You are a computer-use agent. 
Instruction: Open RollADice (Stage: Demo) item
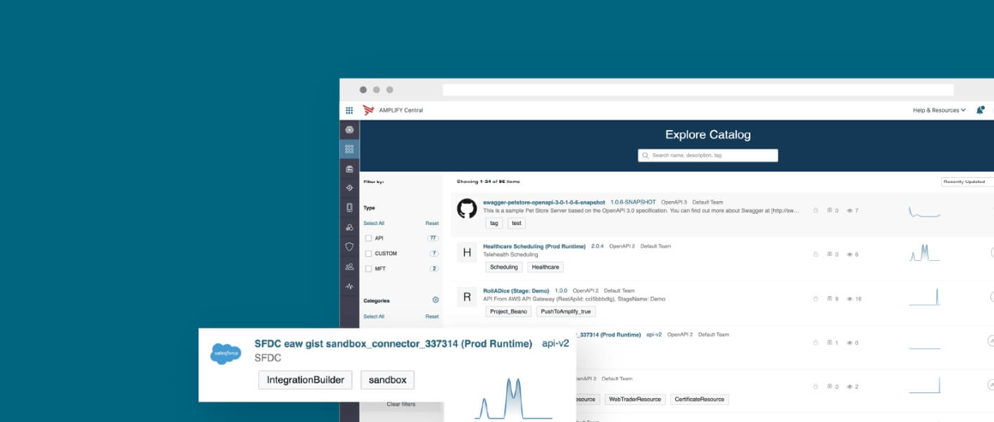pos(516,290)
